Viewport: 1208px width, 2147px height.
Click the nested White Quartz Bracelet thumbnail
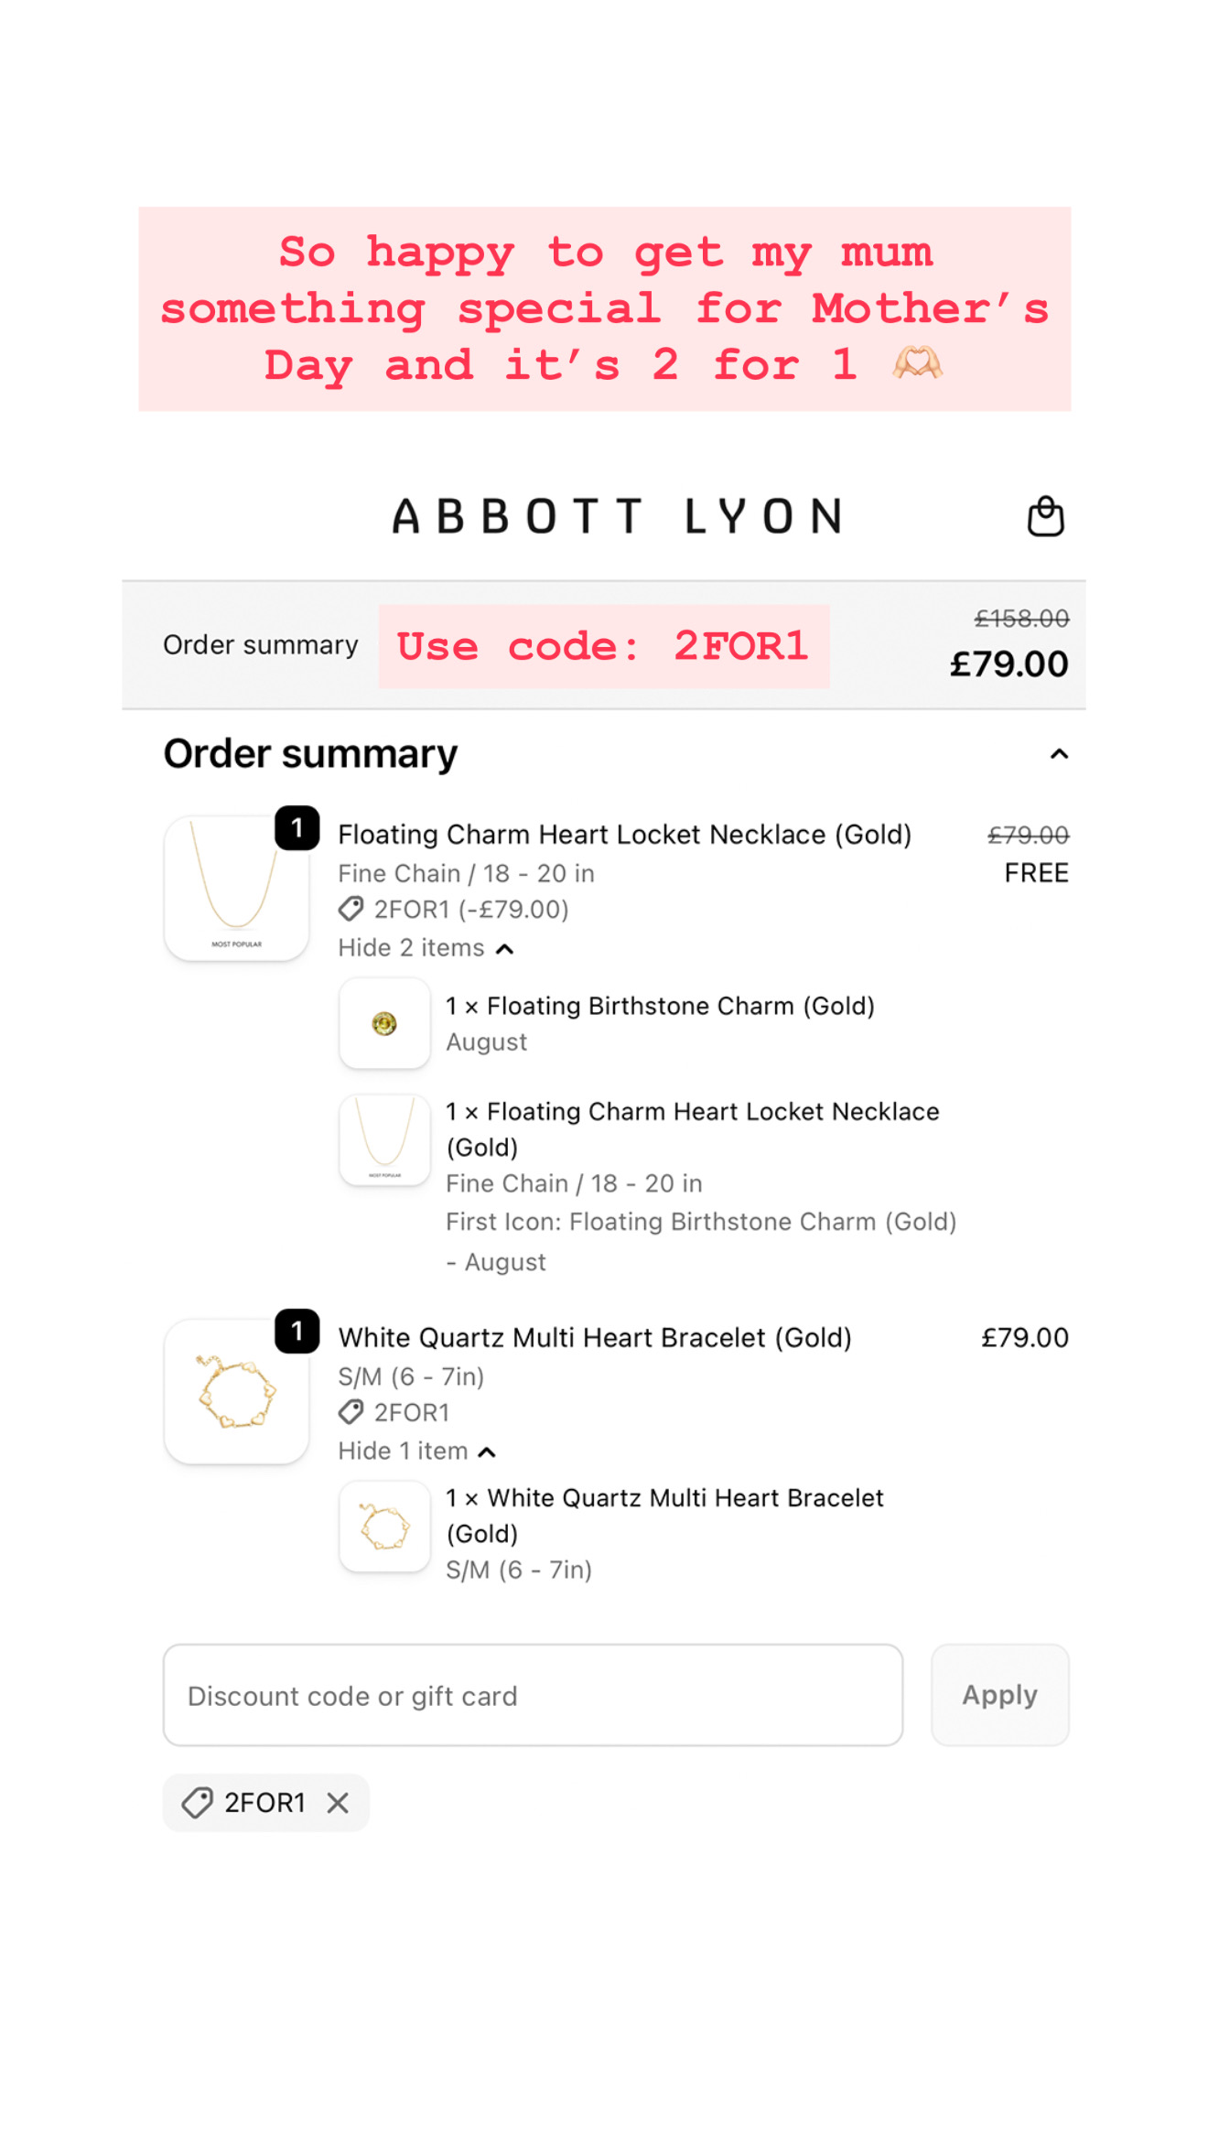click(x=384, y=1527)
